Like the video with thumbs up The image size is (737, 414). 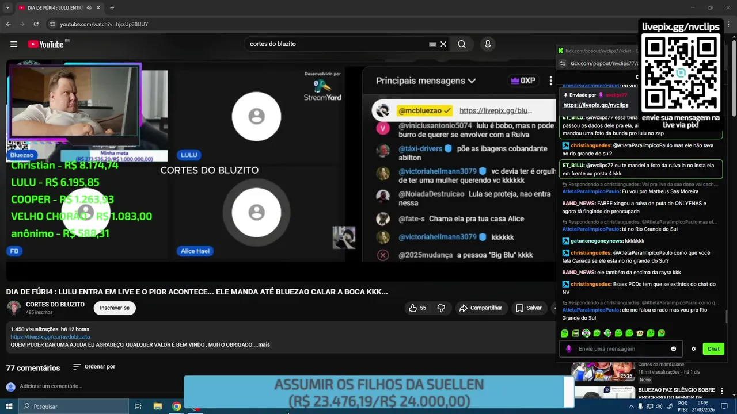[x=417, y=308]
